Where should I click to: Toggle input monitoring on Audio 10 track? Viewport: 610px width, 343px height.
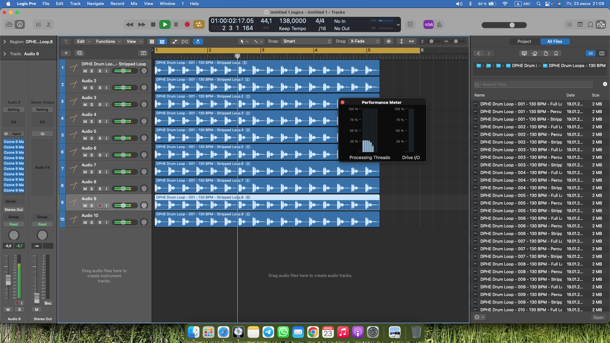click(107, 223)
